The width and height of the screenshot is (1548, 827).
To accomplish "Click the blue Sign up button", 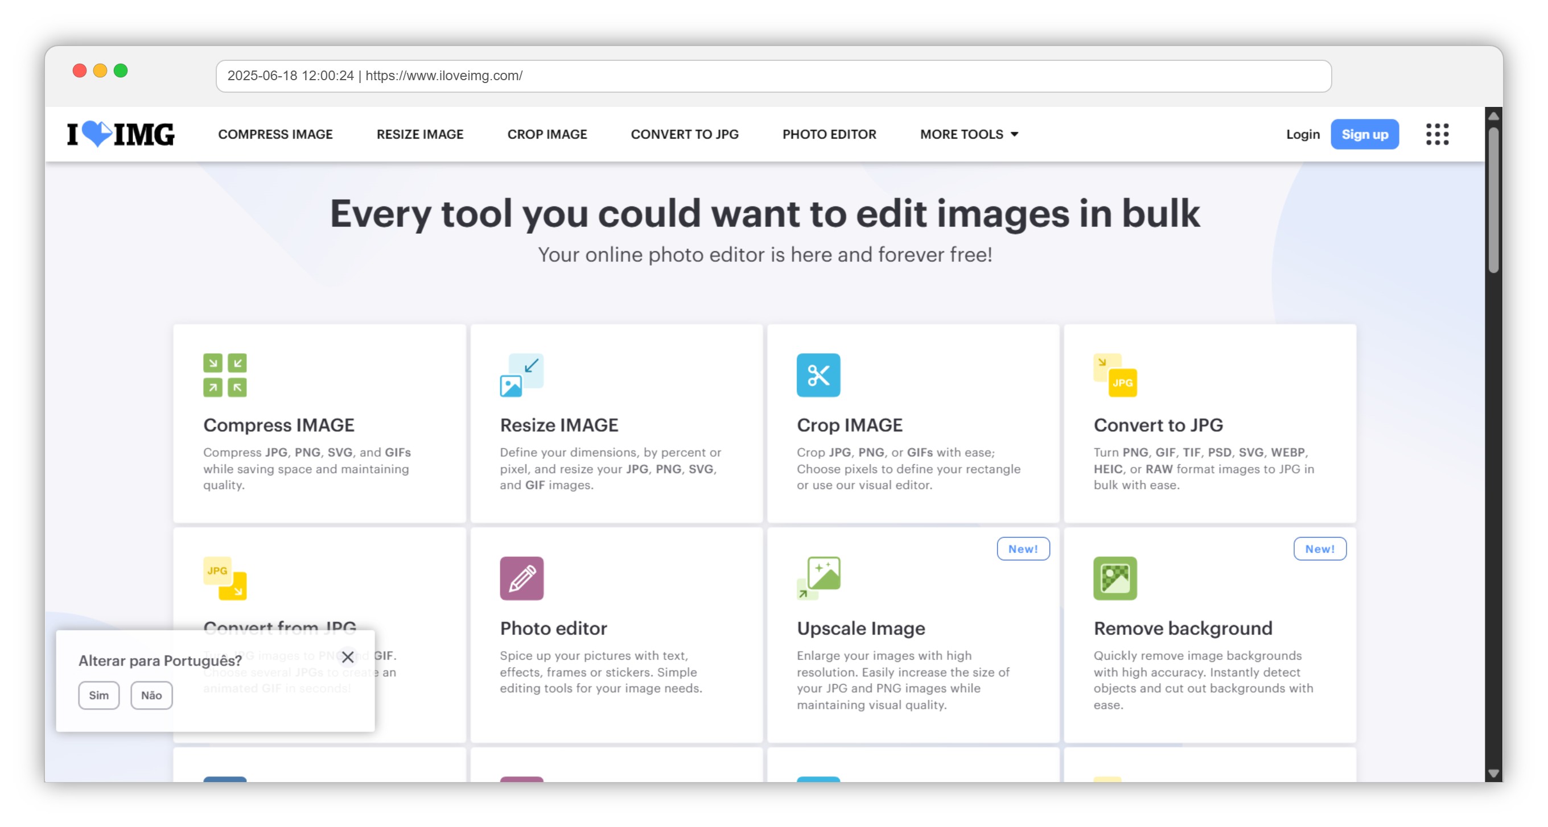I will point(1364,134).
